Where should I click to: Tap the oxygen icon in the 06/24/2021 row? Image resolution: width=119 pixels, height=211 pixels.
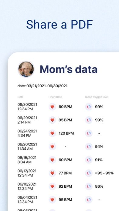89,133
